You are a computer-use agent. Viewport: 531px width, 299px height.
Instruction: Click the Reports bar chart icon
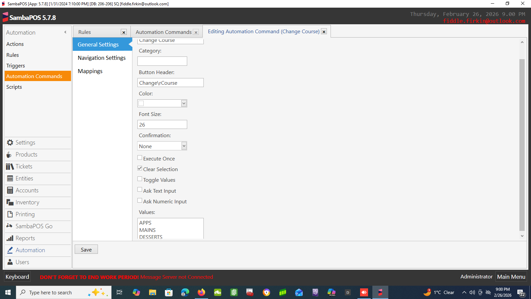(10, 238)
